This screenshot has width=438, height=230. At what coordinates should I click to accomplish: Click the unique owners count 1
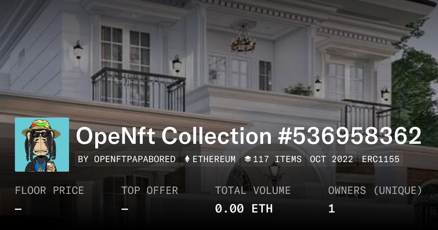point(331,208)
